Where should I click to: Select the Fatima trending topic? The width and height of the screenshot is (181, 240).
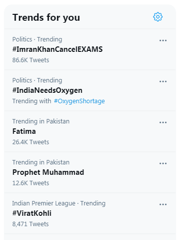tap(24, 131)
